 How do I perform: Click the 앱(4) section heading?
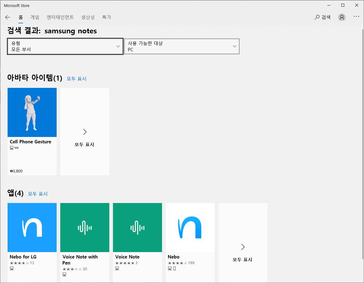click(x=15, y=193)
